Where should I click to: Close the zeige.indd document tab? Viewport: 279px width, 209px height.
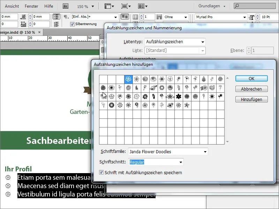(x=39, y=32)
